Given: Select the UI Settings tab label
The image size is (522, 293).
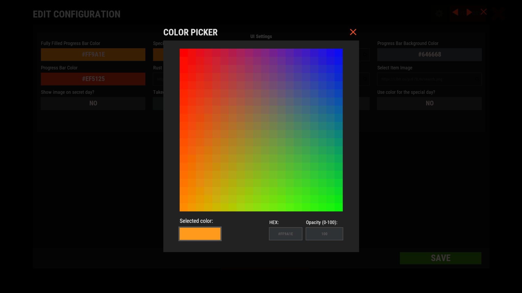Looking at the screenshot, I should tap(261, 36).
